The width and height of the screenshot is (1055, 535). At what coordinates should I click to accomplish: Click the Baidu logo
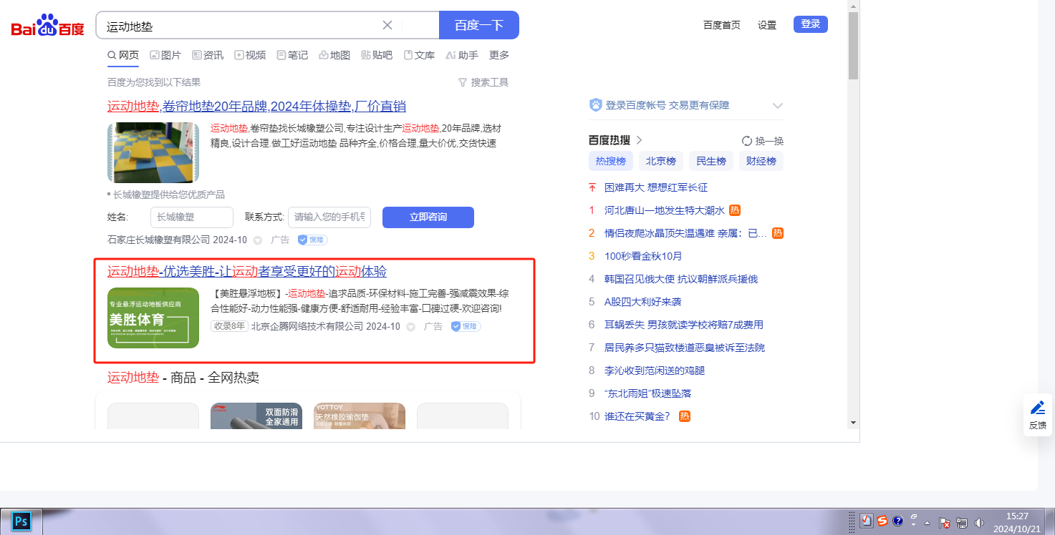[x=47, y=26]
